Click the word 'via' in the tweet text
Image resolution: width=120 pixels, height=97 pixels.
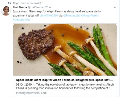(61, 16)
